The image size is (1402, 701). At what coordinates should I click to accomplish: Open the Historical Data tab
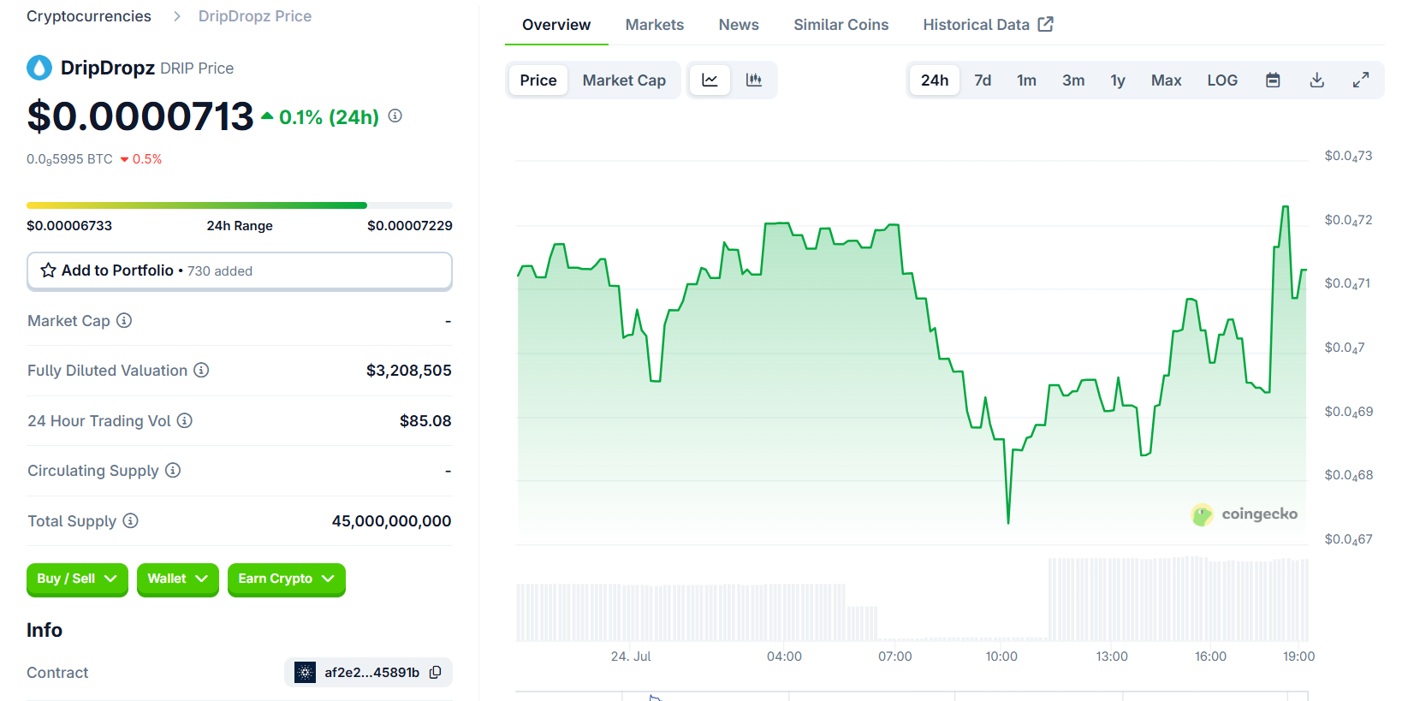988,25
